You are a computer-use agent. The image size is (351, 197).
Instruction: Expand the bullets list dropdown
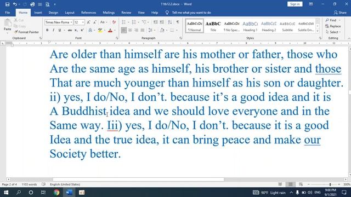click(x=128, y=22)
